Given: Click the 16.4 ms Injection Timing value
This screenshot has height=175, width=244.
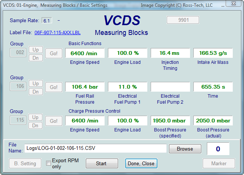Looking at the screenshot, I should 170,53.
